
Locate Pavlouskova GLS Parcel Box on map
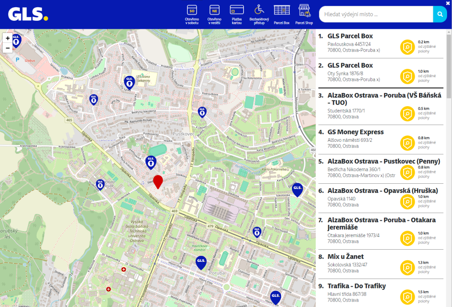click(407, 47)
